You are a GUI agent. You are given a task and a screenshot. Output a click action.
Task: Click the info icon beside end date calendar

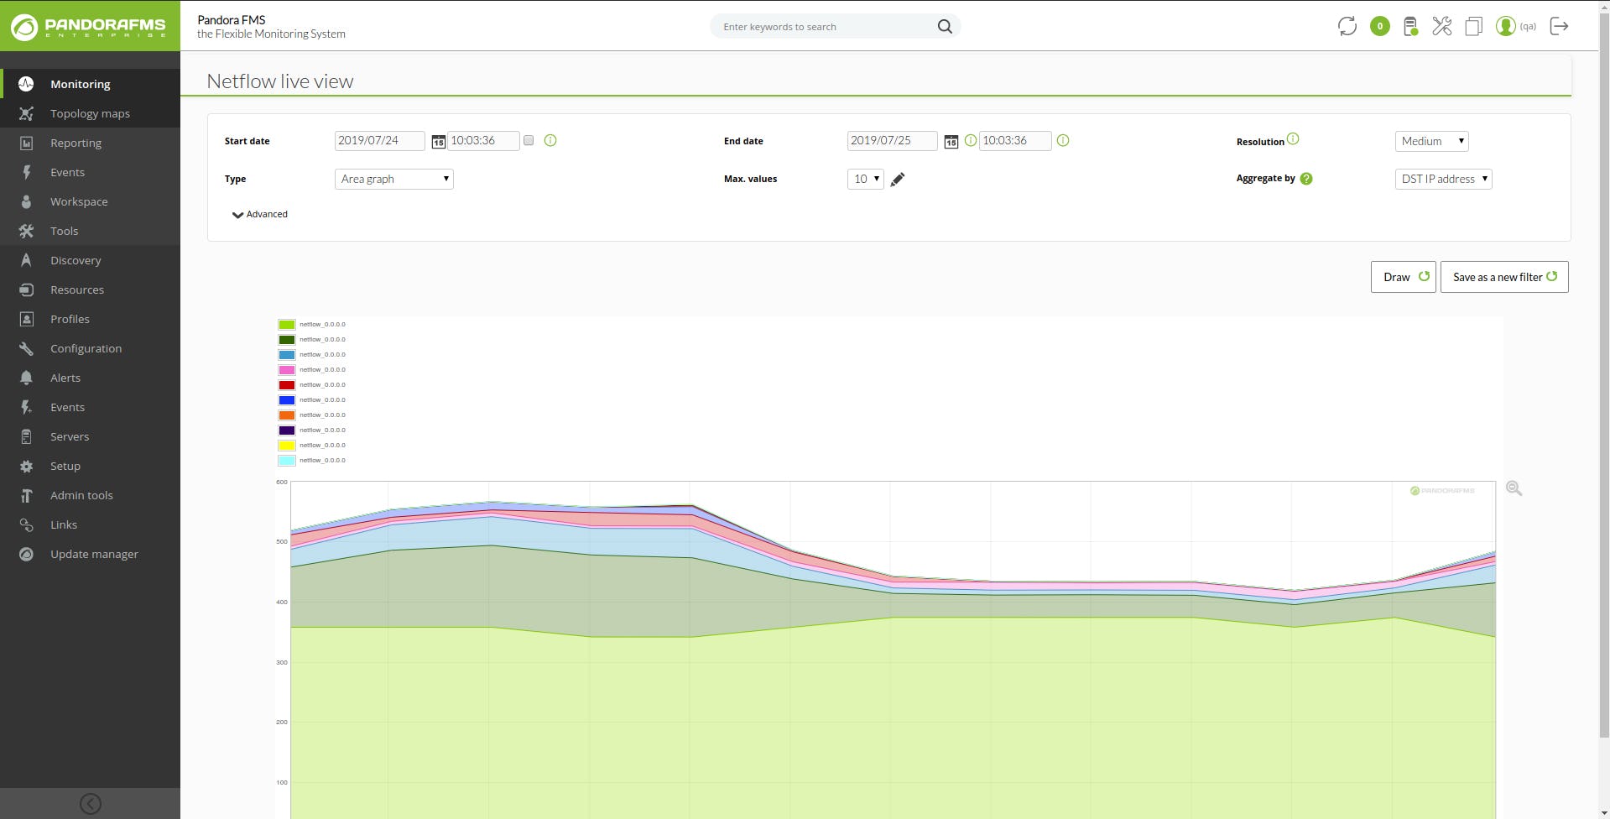click(x=970, y=140)
